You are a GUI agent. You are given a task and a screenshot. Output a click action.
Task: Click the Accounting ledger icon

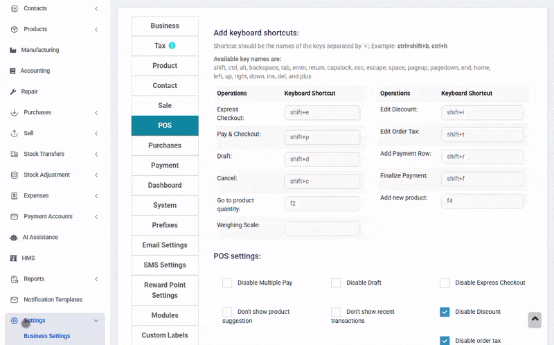(12, 71)
